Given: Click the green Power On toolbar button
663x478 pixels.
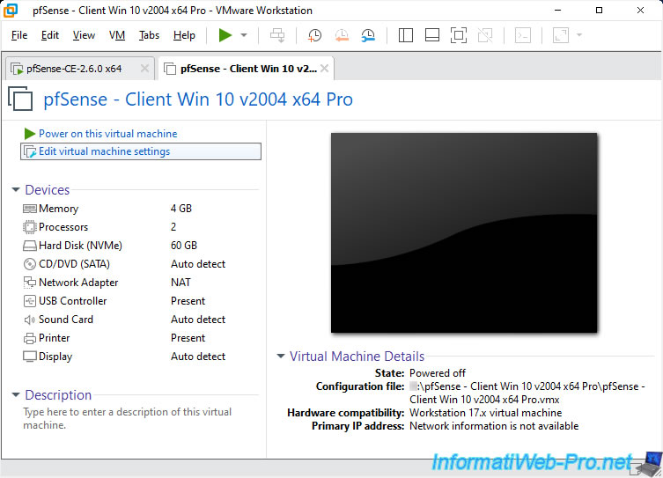Looking at the screenshot, I should point(225,35).
